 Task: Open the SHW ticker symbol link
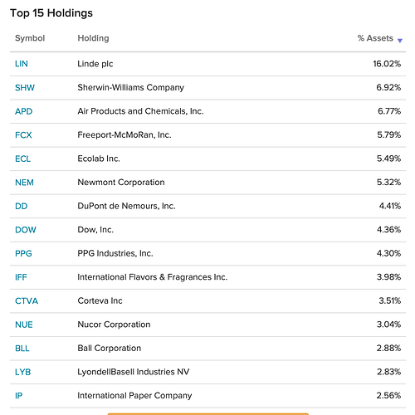click(x=25, y=87)
